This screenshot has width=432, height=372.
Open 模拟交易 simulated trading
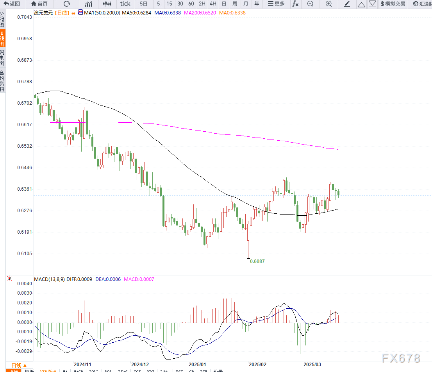point(393,4)
